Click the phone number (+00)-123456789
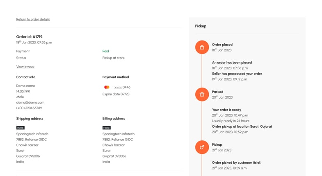322x176 pixels. (29, 108)
